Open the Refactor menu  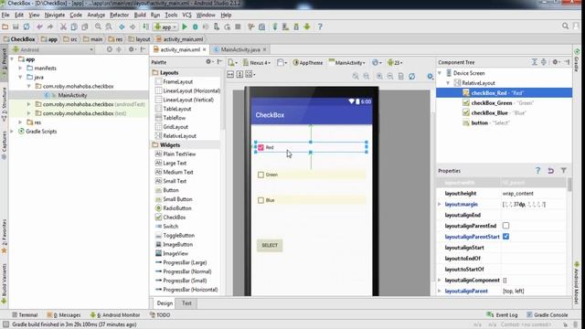click(x=119, y=15)
